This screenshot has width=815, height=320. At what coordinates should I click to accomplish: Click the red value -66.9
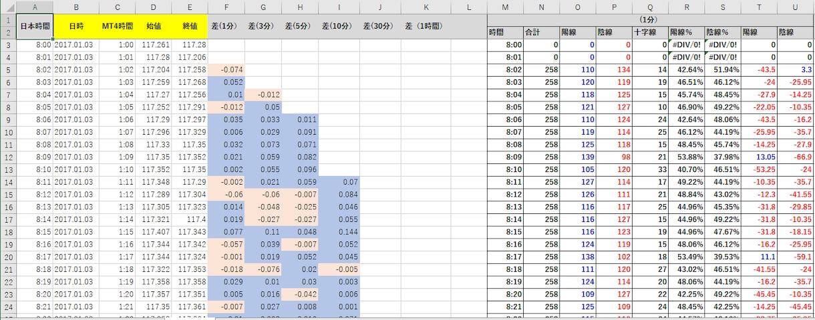pos(795,157)
